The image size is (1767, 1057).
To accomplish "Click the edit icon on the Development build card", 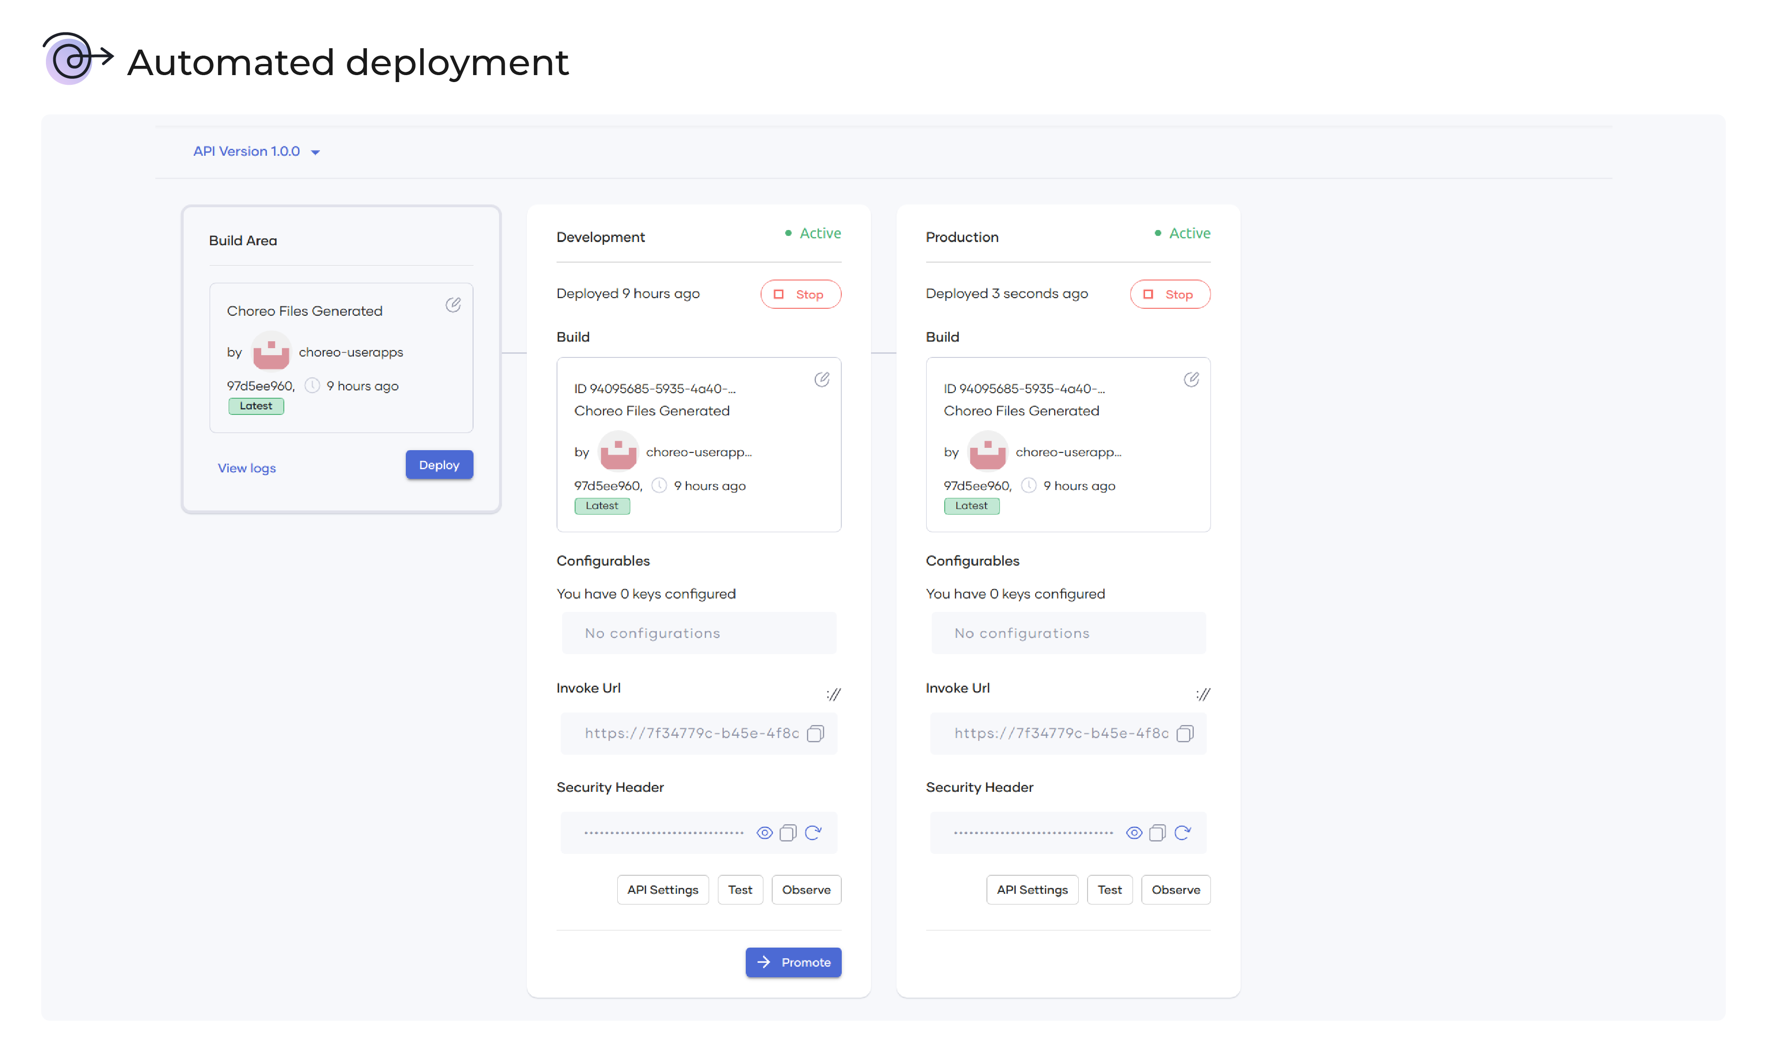I will (x=821, y=380).
